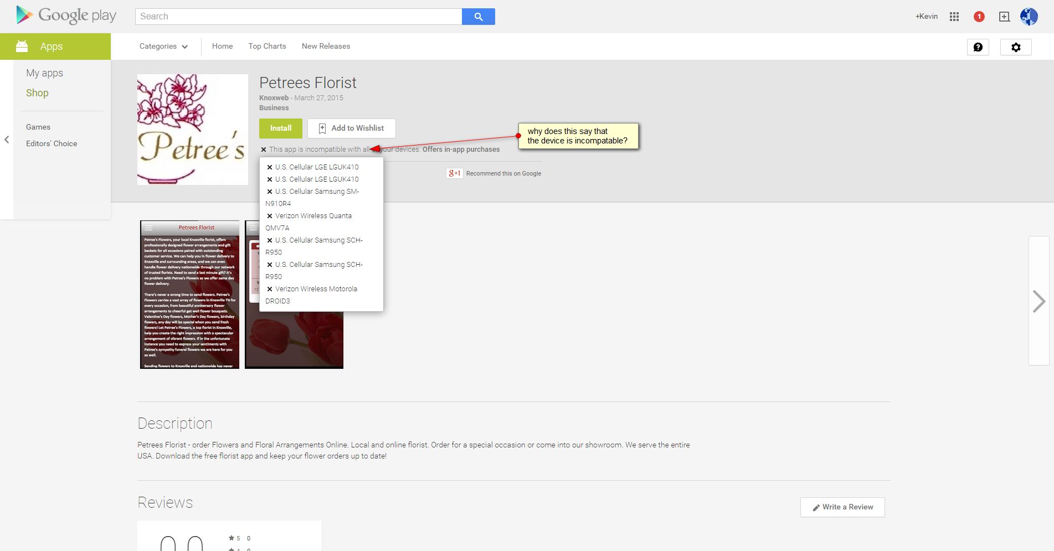Click the Google +1 button
1054x551 pixels.
point(455,173)
